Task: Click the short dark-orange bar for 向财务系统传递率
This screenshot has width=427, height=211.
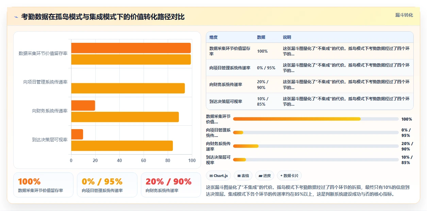Action: pos(83,105)
